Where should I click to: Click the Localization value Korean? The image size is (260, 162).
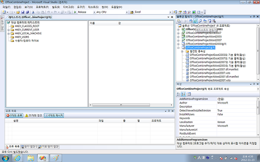(237, 122)
